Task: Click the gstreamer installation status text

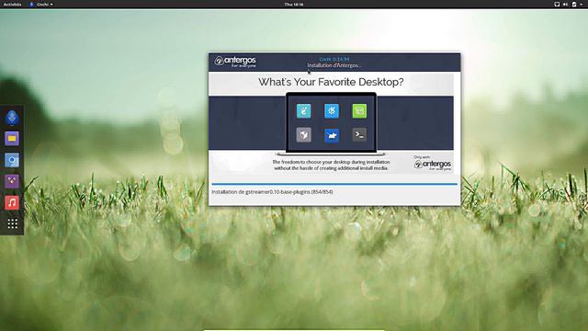Action: point(272,192)
